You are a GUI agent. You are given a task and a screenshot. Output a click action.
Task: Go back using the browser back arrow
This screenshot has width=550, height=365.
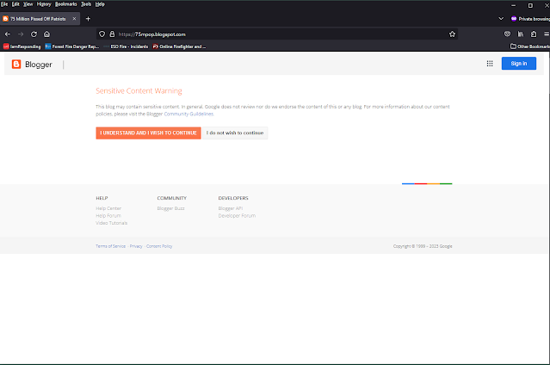click(x=8, y=34)
